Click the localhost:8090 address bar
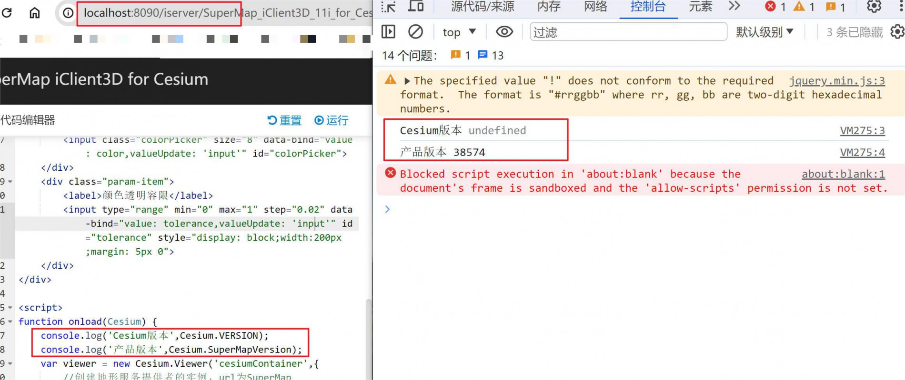 [228, 13]
